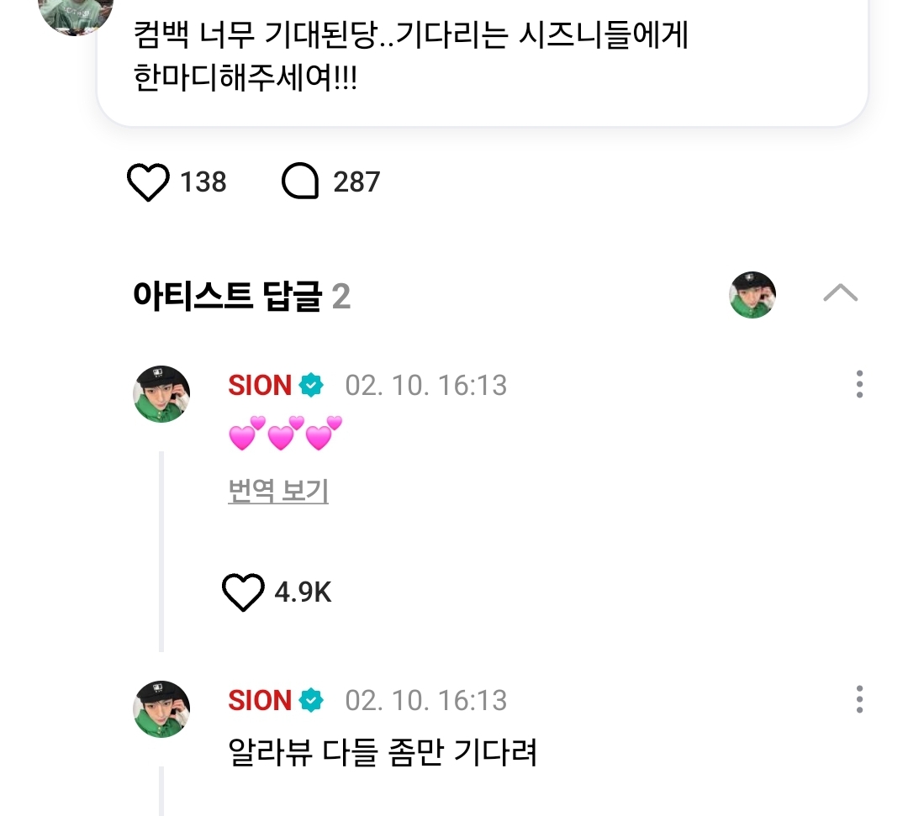Tap the verified badge on the second SION reply
The image size is (908, 816).
313,701
